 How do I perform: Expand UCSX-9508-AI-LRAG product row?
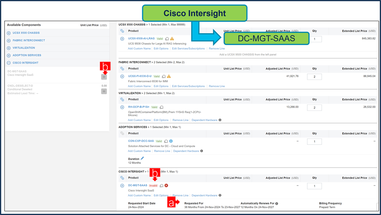click(x=122, y=39)
